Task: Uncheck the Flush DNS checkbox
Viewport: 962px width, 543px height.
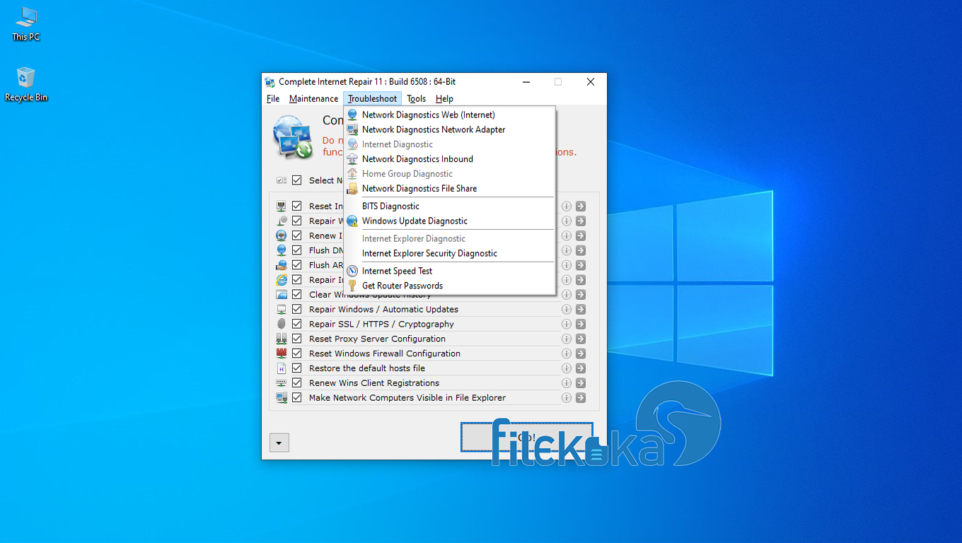Action: pos(297,250)
